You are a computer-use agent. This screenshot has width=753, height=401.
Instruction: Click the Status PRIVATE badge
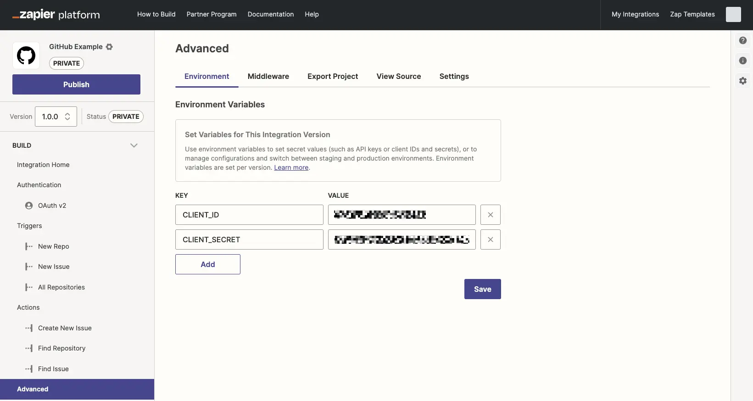click(126, 117)
